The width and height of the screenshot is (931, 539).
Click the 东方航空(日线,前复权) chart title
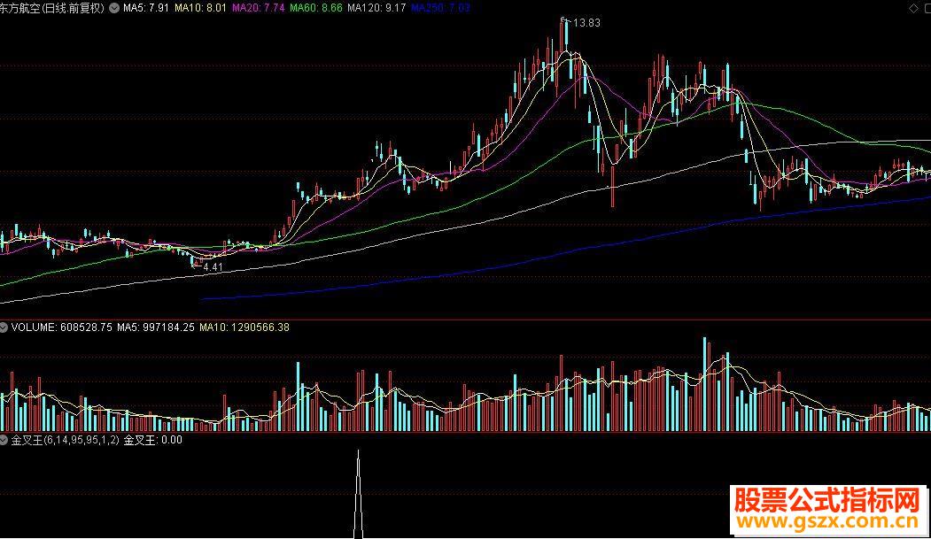click(52, 8)
